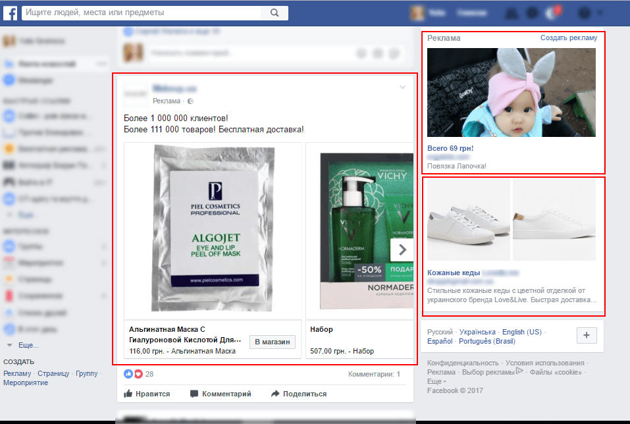Open 'Комментарии: 1' link
Image resolution: width=630 pixels, height=424 pixels.
pos(374,374)
